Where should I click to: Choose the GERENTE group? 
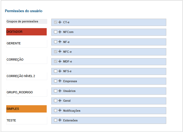pyautogui.click(x=26, y=43)
